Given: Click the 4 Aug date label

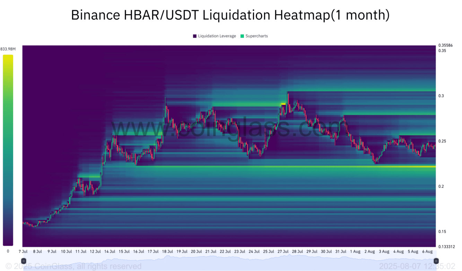Looking at the screenshot, I should [x=399, y=252].
